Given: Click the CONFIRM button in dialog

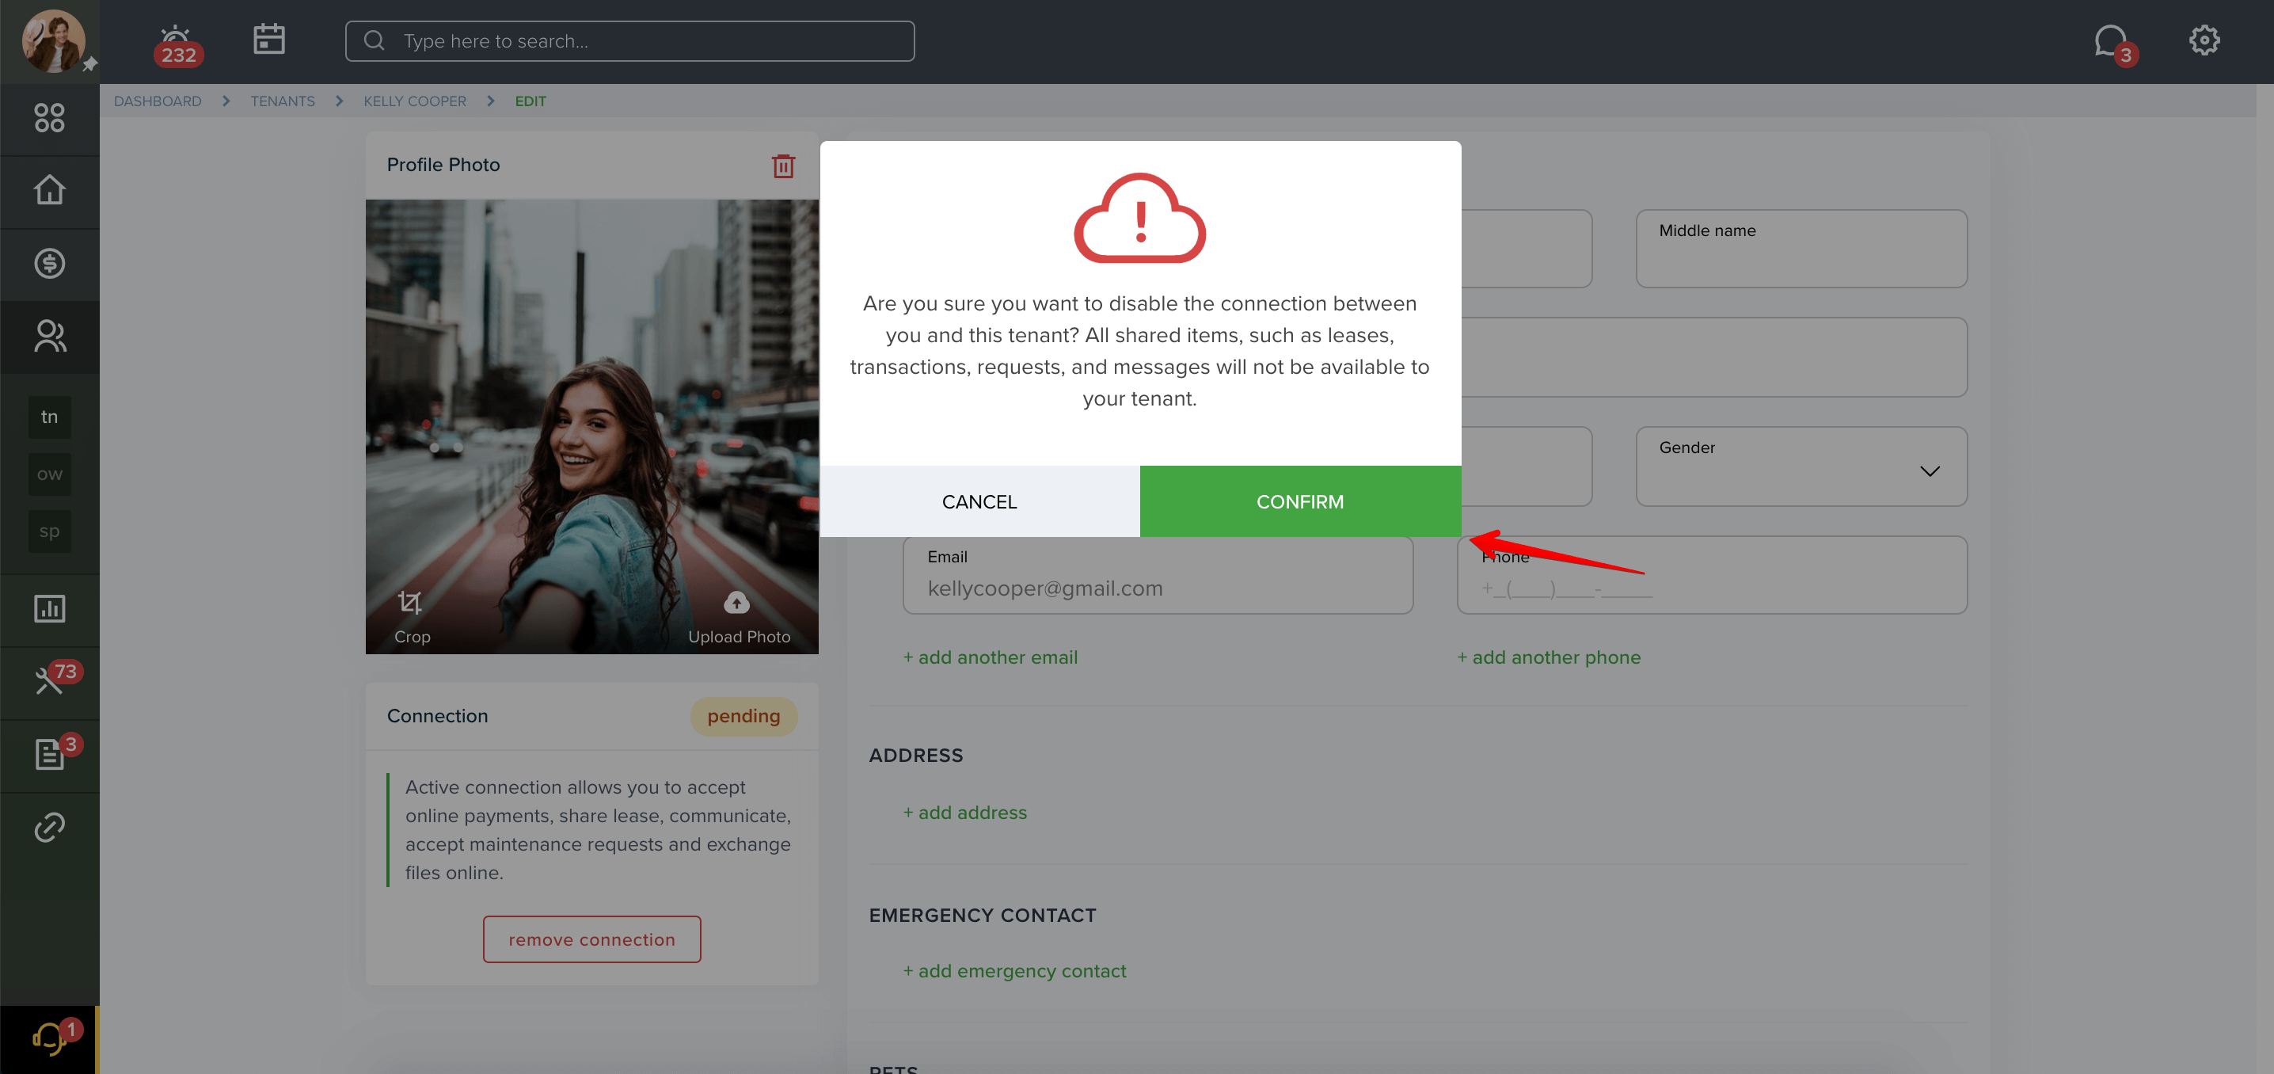Looking at the screenshot, I should pos(1299,501).
